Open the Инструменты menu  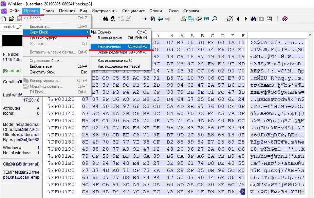104,11
